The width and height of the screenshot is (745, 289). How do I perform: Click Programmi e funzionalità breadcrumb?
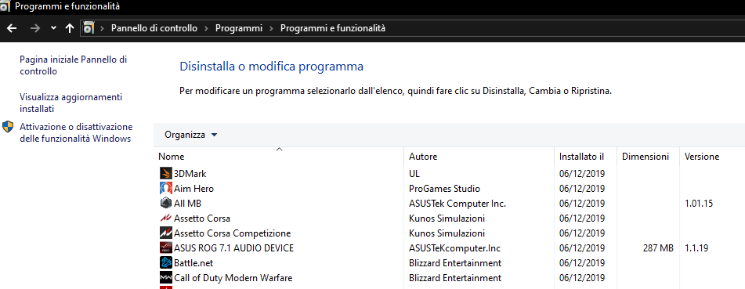pyautogui.click(x=333, y=28)
